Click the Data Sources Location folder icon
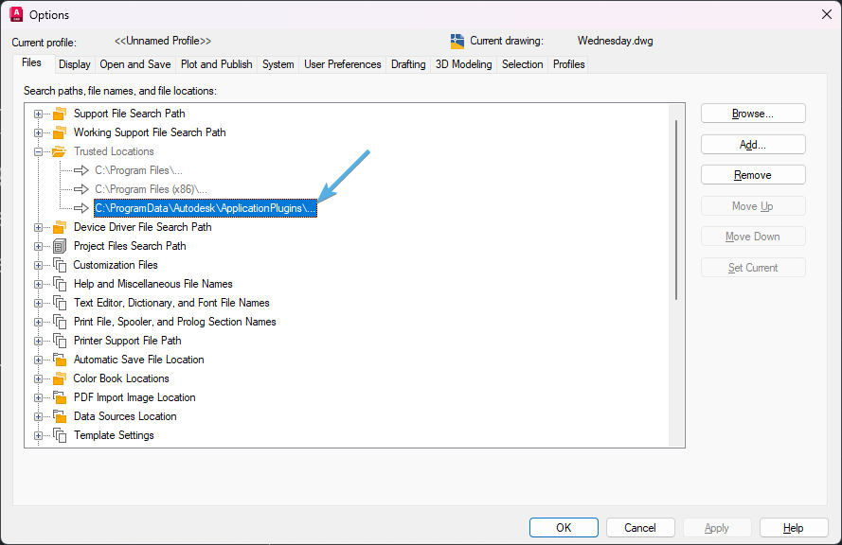Screen dimensions: 842x545 pos(59,416)
